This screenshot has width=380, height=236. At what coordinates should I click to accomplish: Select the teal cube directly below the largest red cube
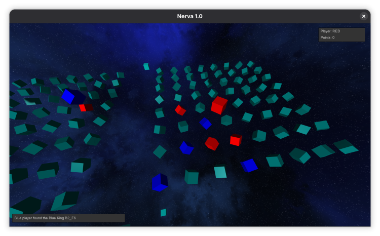[226, 120]
